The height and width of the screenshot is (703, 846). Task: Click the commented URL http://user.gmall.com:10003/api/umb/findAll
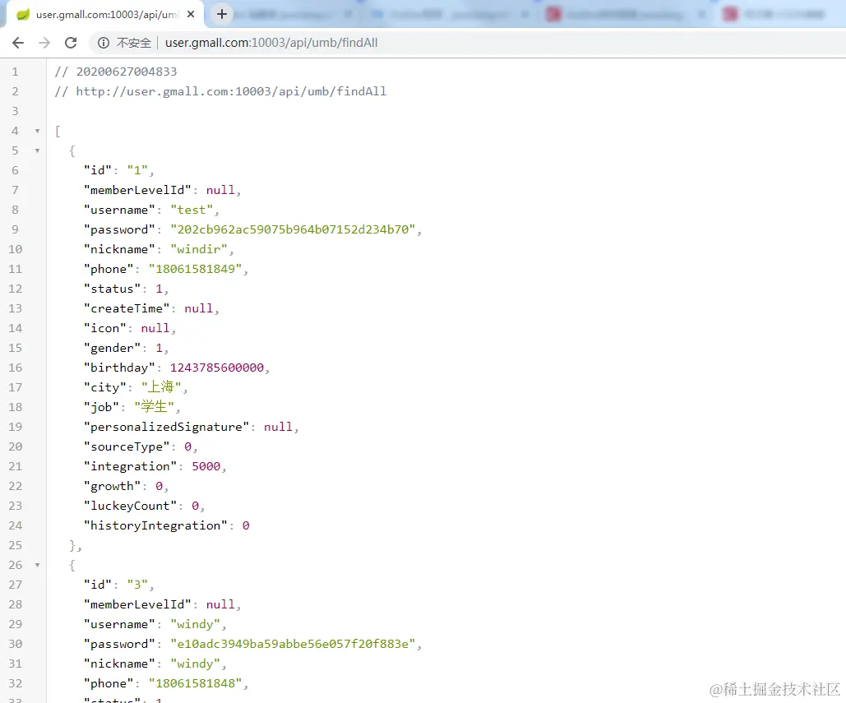point(231,91)
